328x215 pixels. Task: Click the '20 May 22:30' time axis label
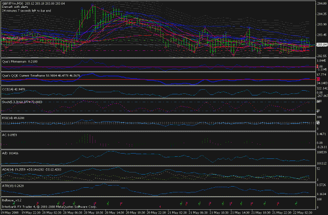(x=156, y=212)
